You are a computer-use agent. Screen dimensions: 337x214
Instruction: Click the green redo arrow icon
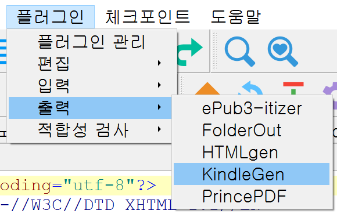tap(190, 52)
